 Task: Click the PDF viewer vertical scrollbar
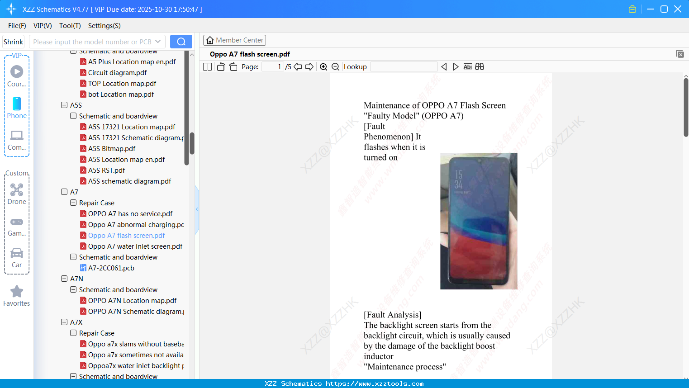pyautogui.click(x=686, y=107)
